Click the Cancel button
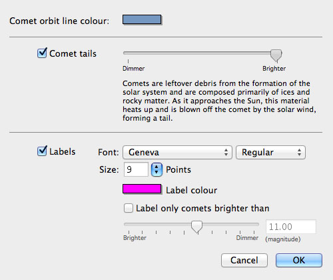The width and height of the screenshot is (333, 280). 244,260
